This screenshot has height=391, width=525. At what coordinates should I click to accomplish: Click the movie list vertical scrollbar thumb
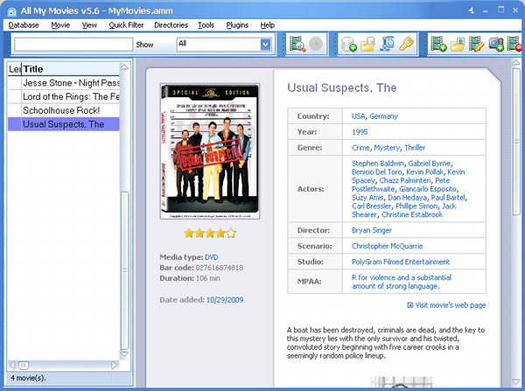(x=124, y=270)
